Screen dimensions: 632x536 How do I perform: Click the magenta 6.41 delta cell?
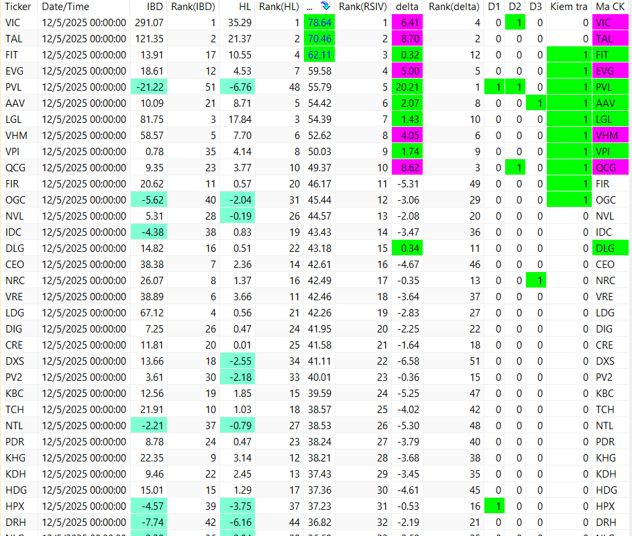407,23
